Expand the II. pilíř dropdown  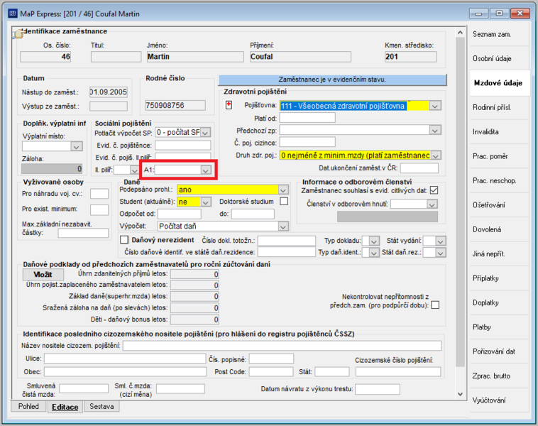click(x=134, y=170)
